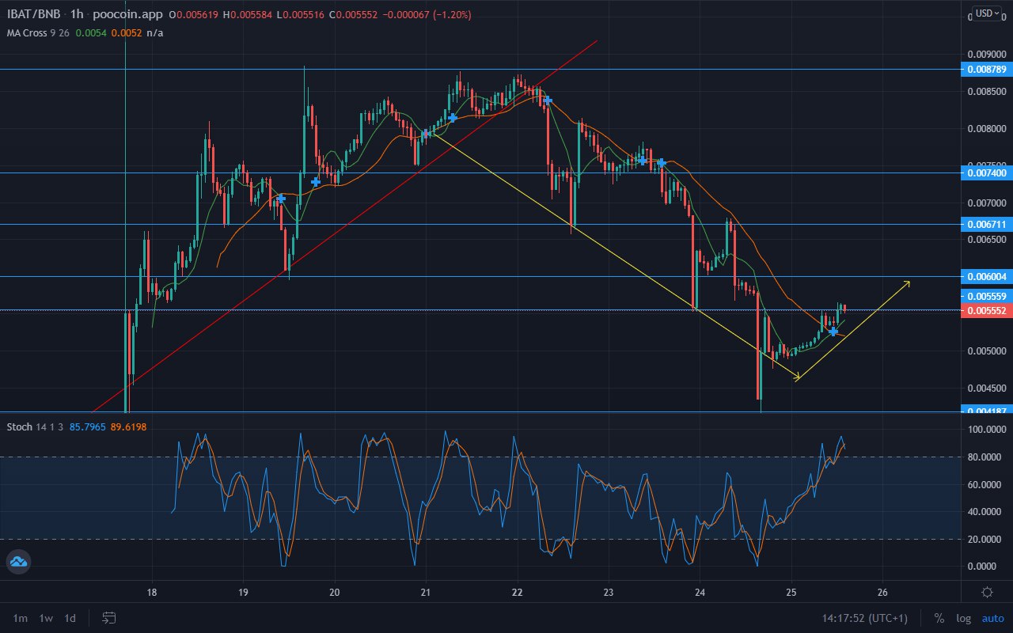
Task: Click MA value 0.0052 in legend
Action: coord(126,32)
